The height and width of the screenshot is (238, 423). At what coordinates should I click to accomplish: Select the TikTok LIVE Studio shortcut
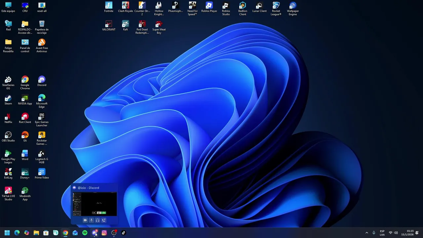(x=8, y=194)
